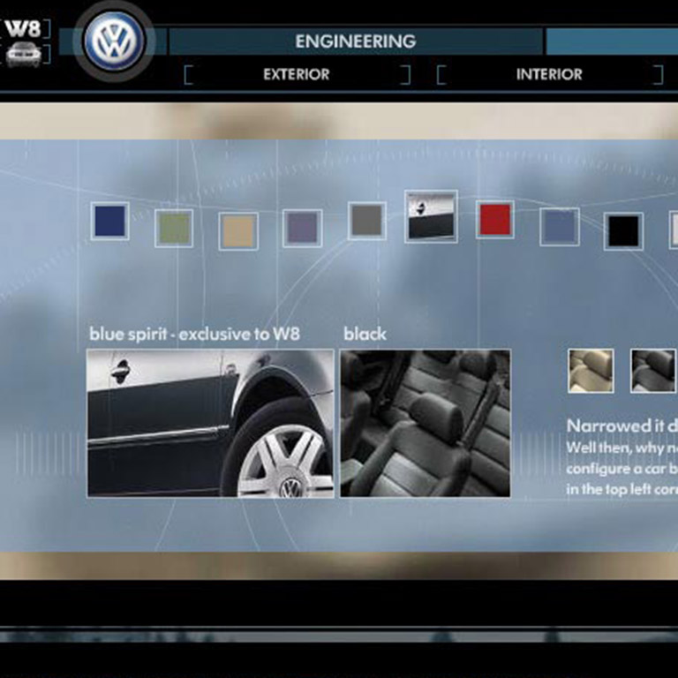Select the Exterior section
678x678 pixels.
296,75
